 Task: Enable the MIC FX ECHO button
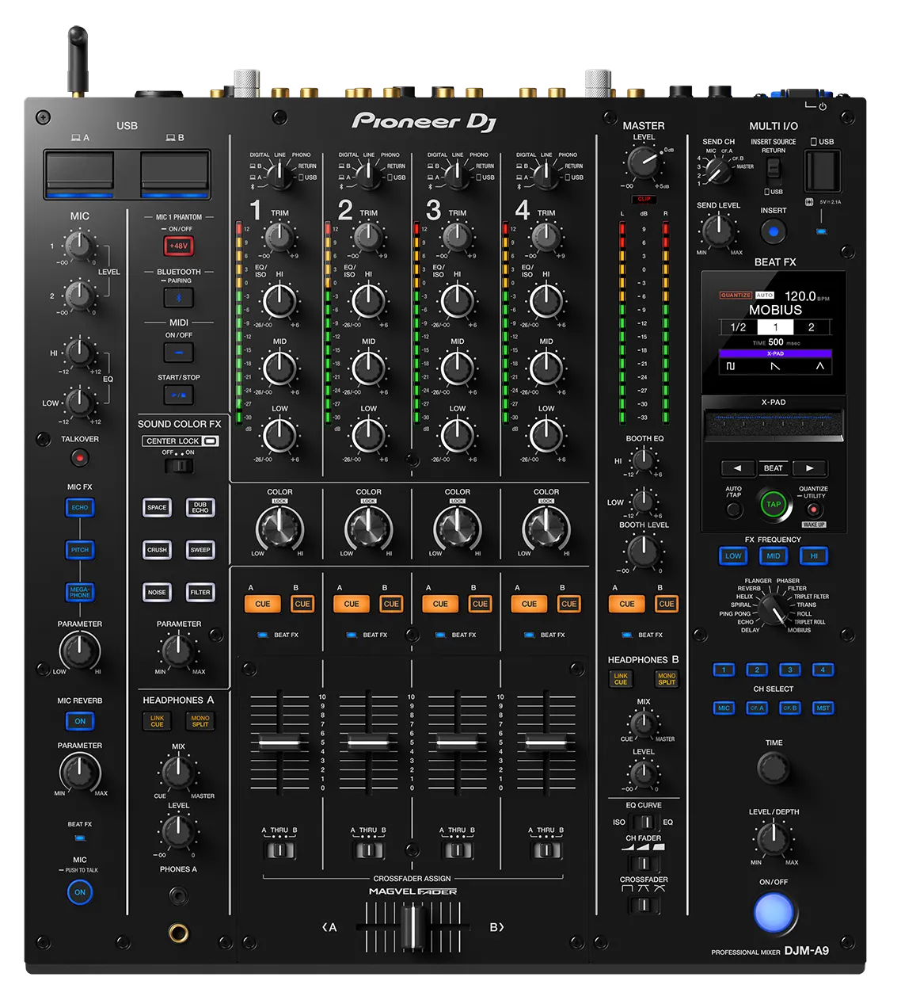80,508
